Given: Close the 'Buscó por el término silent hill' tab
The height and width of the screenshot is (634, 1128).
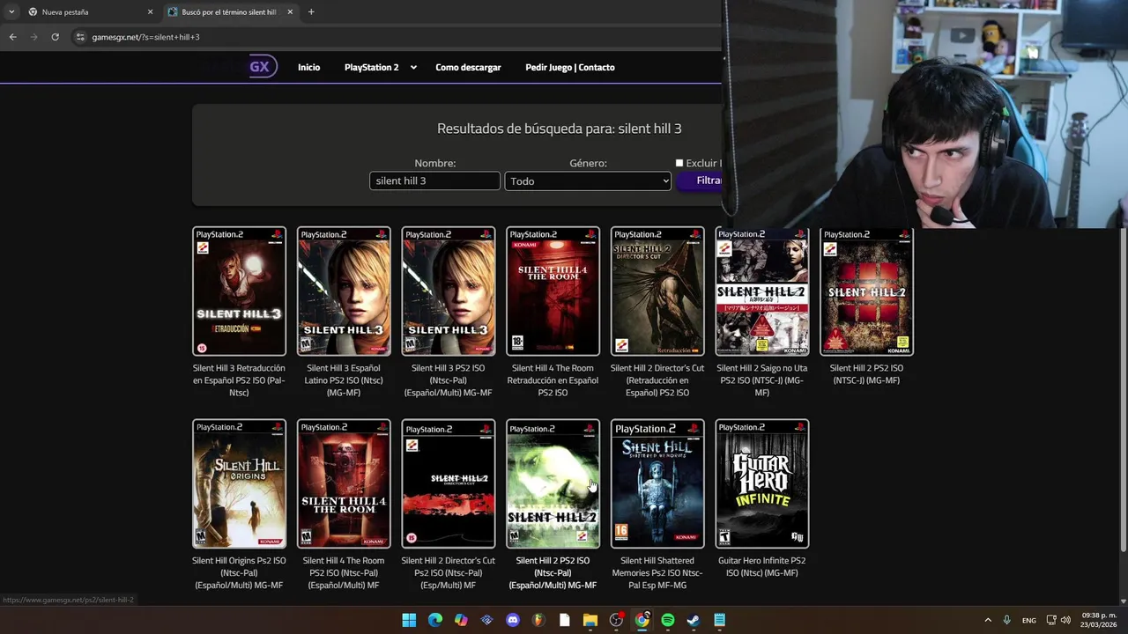Looking at the screenshot, I should coord(290,12).
